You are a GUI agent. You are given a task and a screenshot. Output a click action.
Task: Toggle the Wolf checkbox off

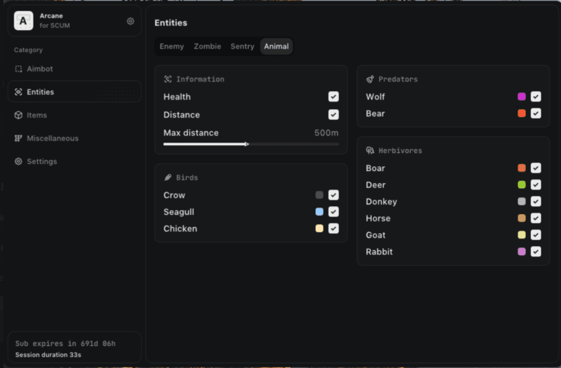536,97
